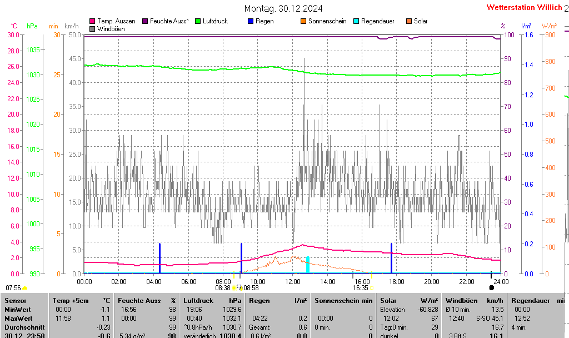This screenshot has width=569, height=338.
Task: Click the S-SO 45.1 wind gust value
Action: [x=490, y=319]
